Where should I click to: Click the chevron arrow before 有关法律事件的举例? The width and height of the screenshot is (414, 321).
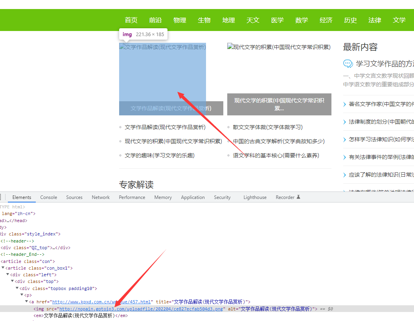click(x=345, y=157)
